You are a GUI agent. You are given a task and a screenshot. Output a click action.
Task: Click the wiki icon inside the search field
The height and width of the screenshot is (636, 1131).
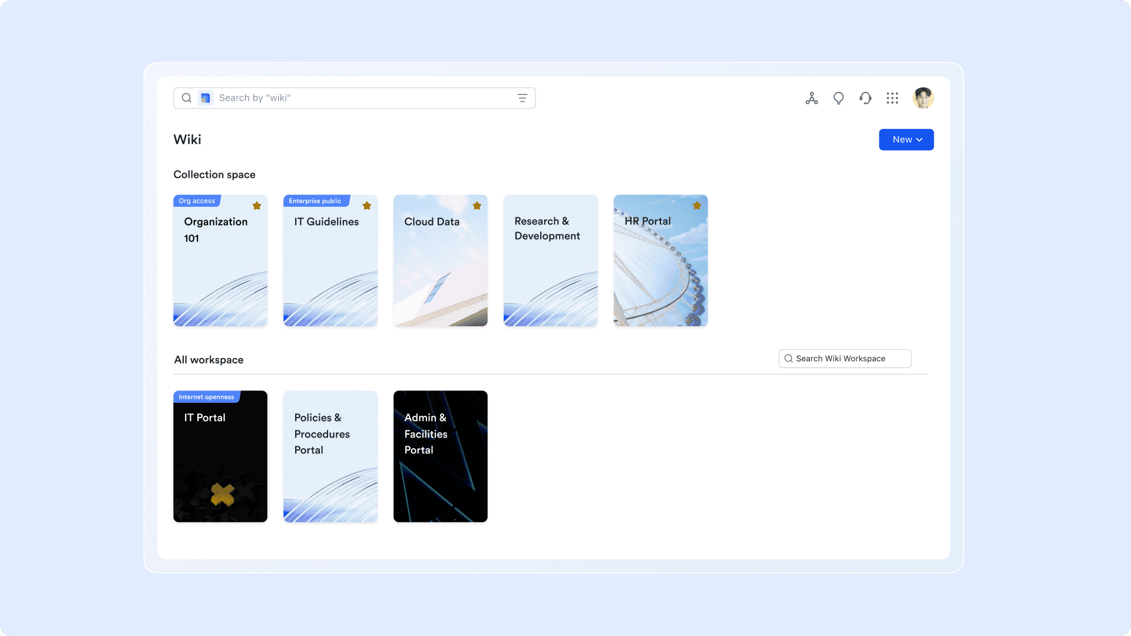tap(205, 98)
